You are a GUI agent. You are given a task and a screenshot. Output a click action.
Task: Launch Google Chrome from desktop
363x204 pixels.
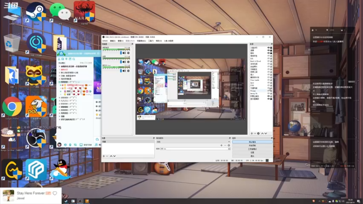pos(12,107)
